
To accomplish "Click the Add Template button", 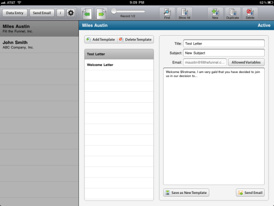I will (x=101, y=40).
